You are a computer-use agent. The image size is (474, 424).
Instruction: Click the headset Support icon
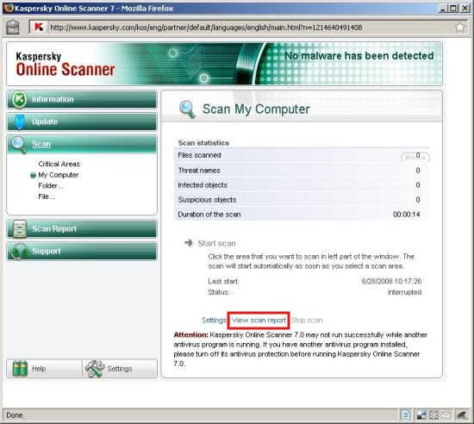tap(20, 252)
